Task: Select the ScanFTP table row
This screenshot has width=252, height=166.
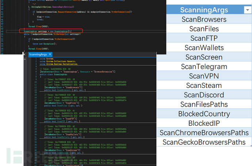Action: click(x=204, y=38)
